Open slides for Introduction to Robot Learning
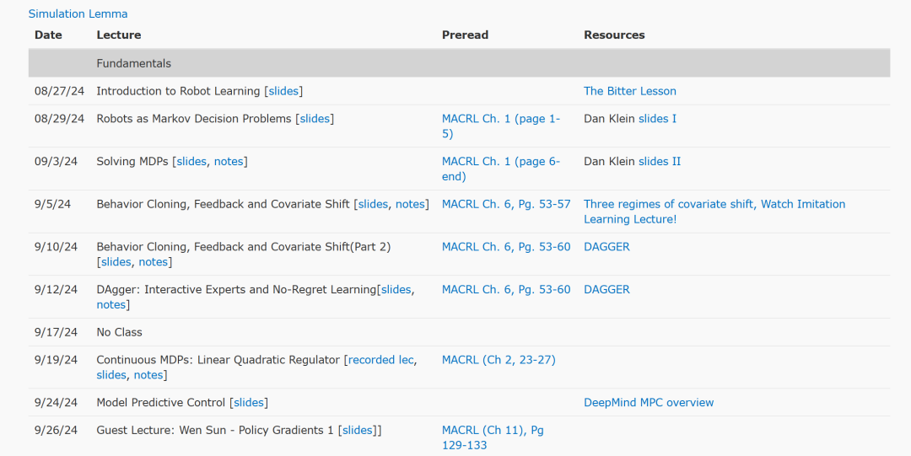The width and height of the screenshot is (911, 456). click(283, 91)
